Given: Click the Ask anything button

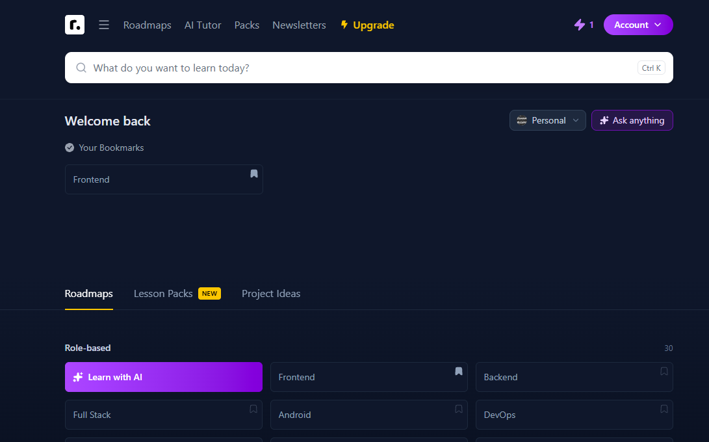Looking at the screenshot, I should 632,120.
